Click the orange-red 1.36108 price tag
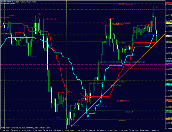 point(169,100)
